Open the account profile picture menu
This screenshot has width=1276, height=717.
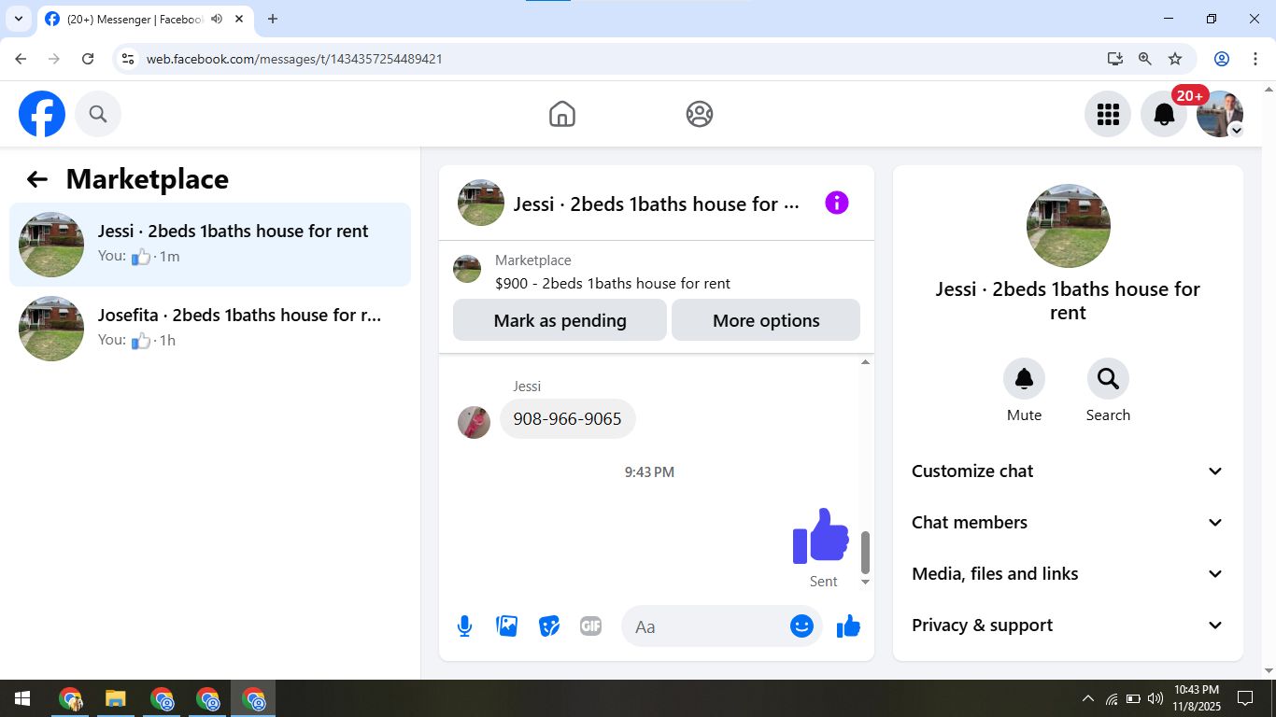[x=1220, y=114]
